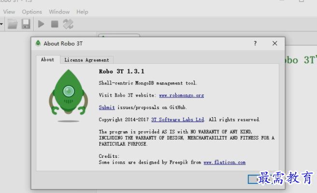Click the small Robo 3T icon in dialog title
Screen dimensions: 317x193
38,43
